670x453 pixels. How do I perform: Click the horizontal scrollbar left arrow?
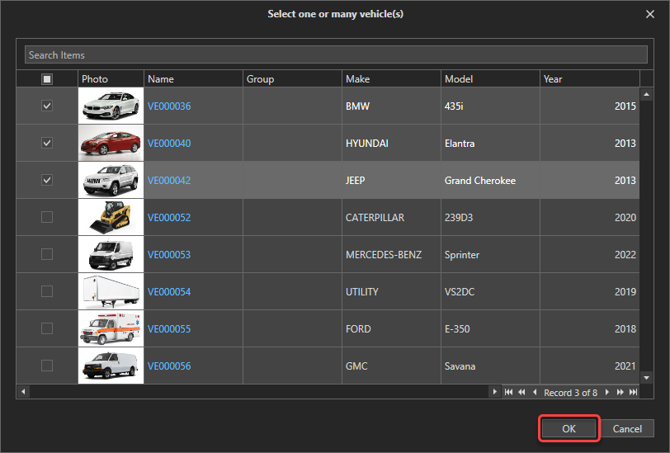point(23,392)
